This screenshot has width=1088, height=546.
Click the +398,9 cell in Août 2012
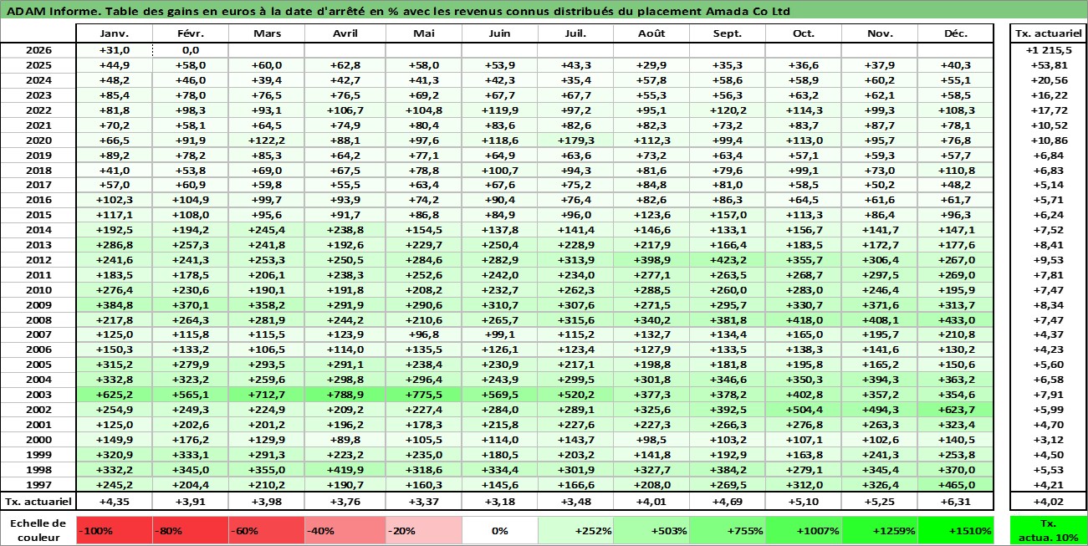point(651,260)
